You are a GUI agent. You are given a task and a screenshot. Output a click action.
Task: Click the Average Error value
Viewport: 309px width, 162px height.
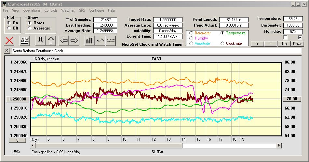click(x=168, y=25)
